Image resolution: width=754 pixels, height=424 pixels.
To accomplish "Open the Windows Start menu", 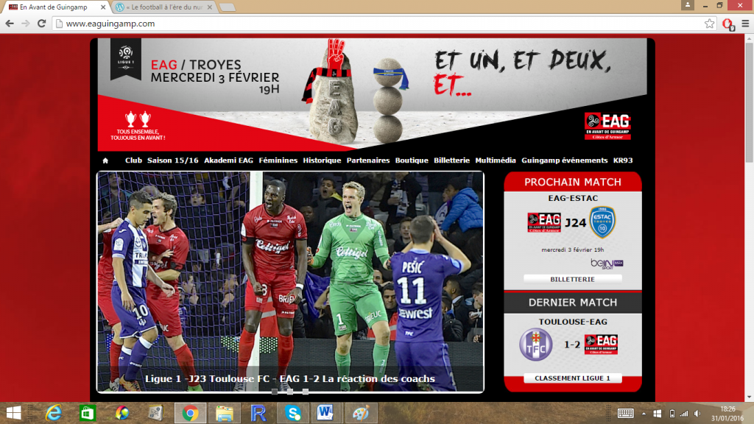I will point(13,413).
